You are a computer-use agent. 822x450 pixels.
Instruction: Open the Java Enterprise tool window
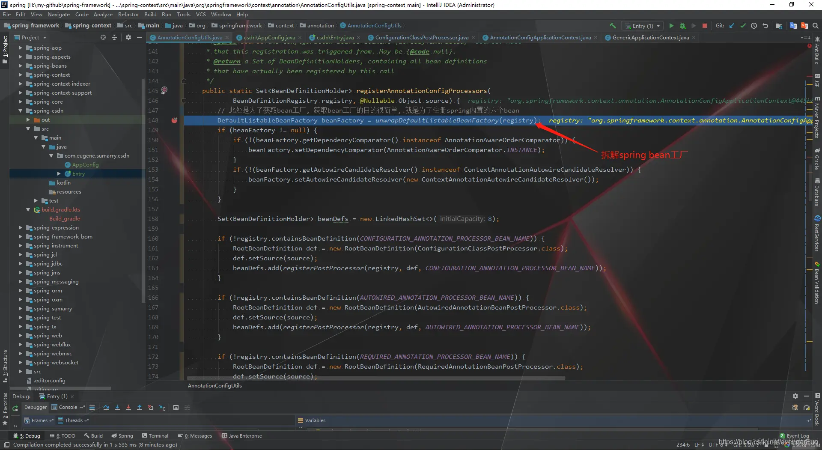pyautogui.click(x=242, y=436)
